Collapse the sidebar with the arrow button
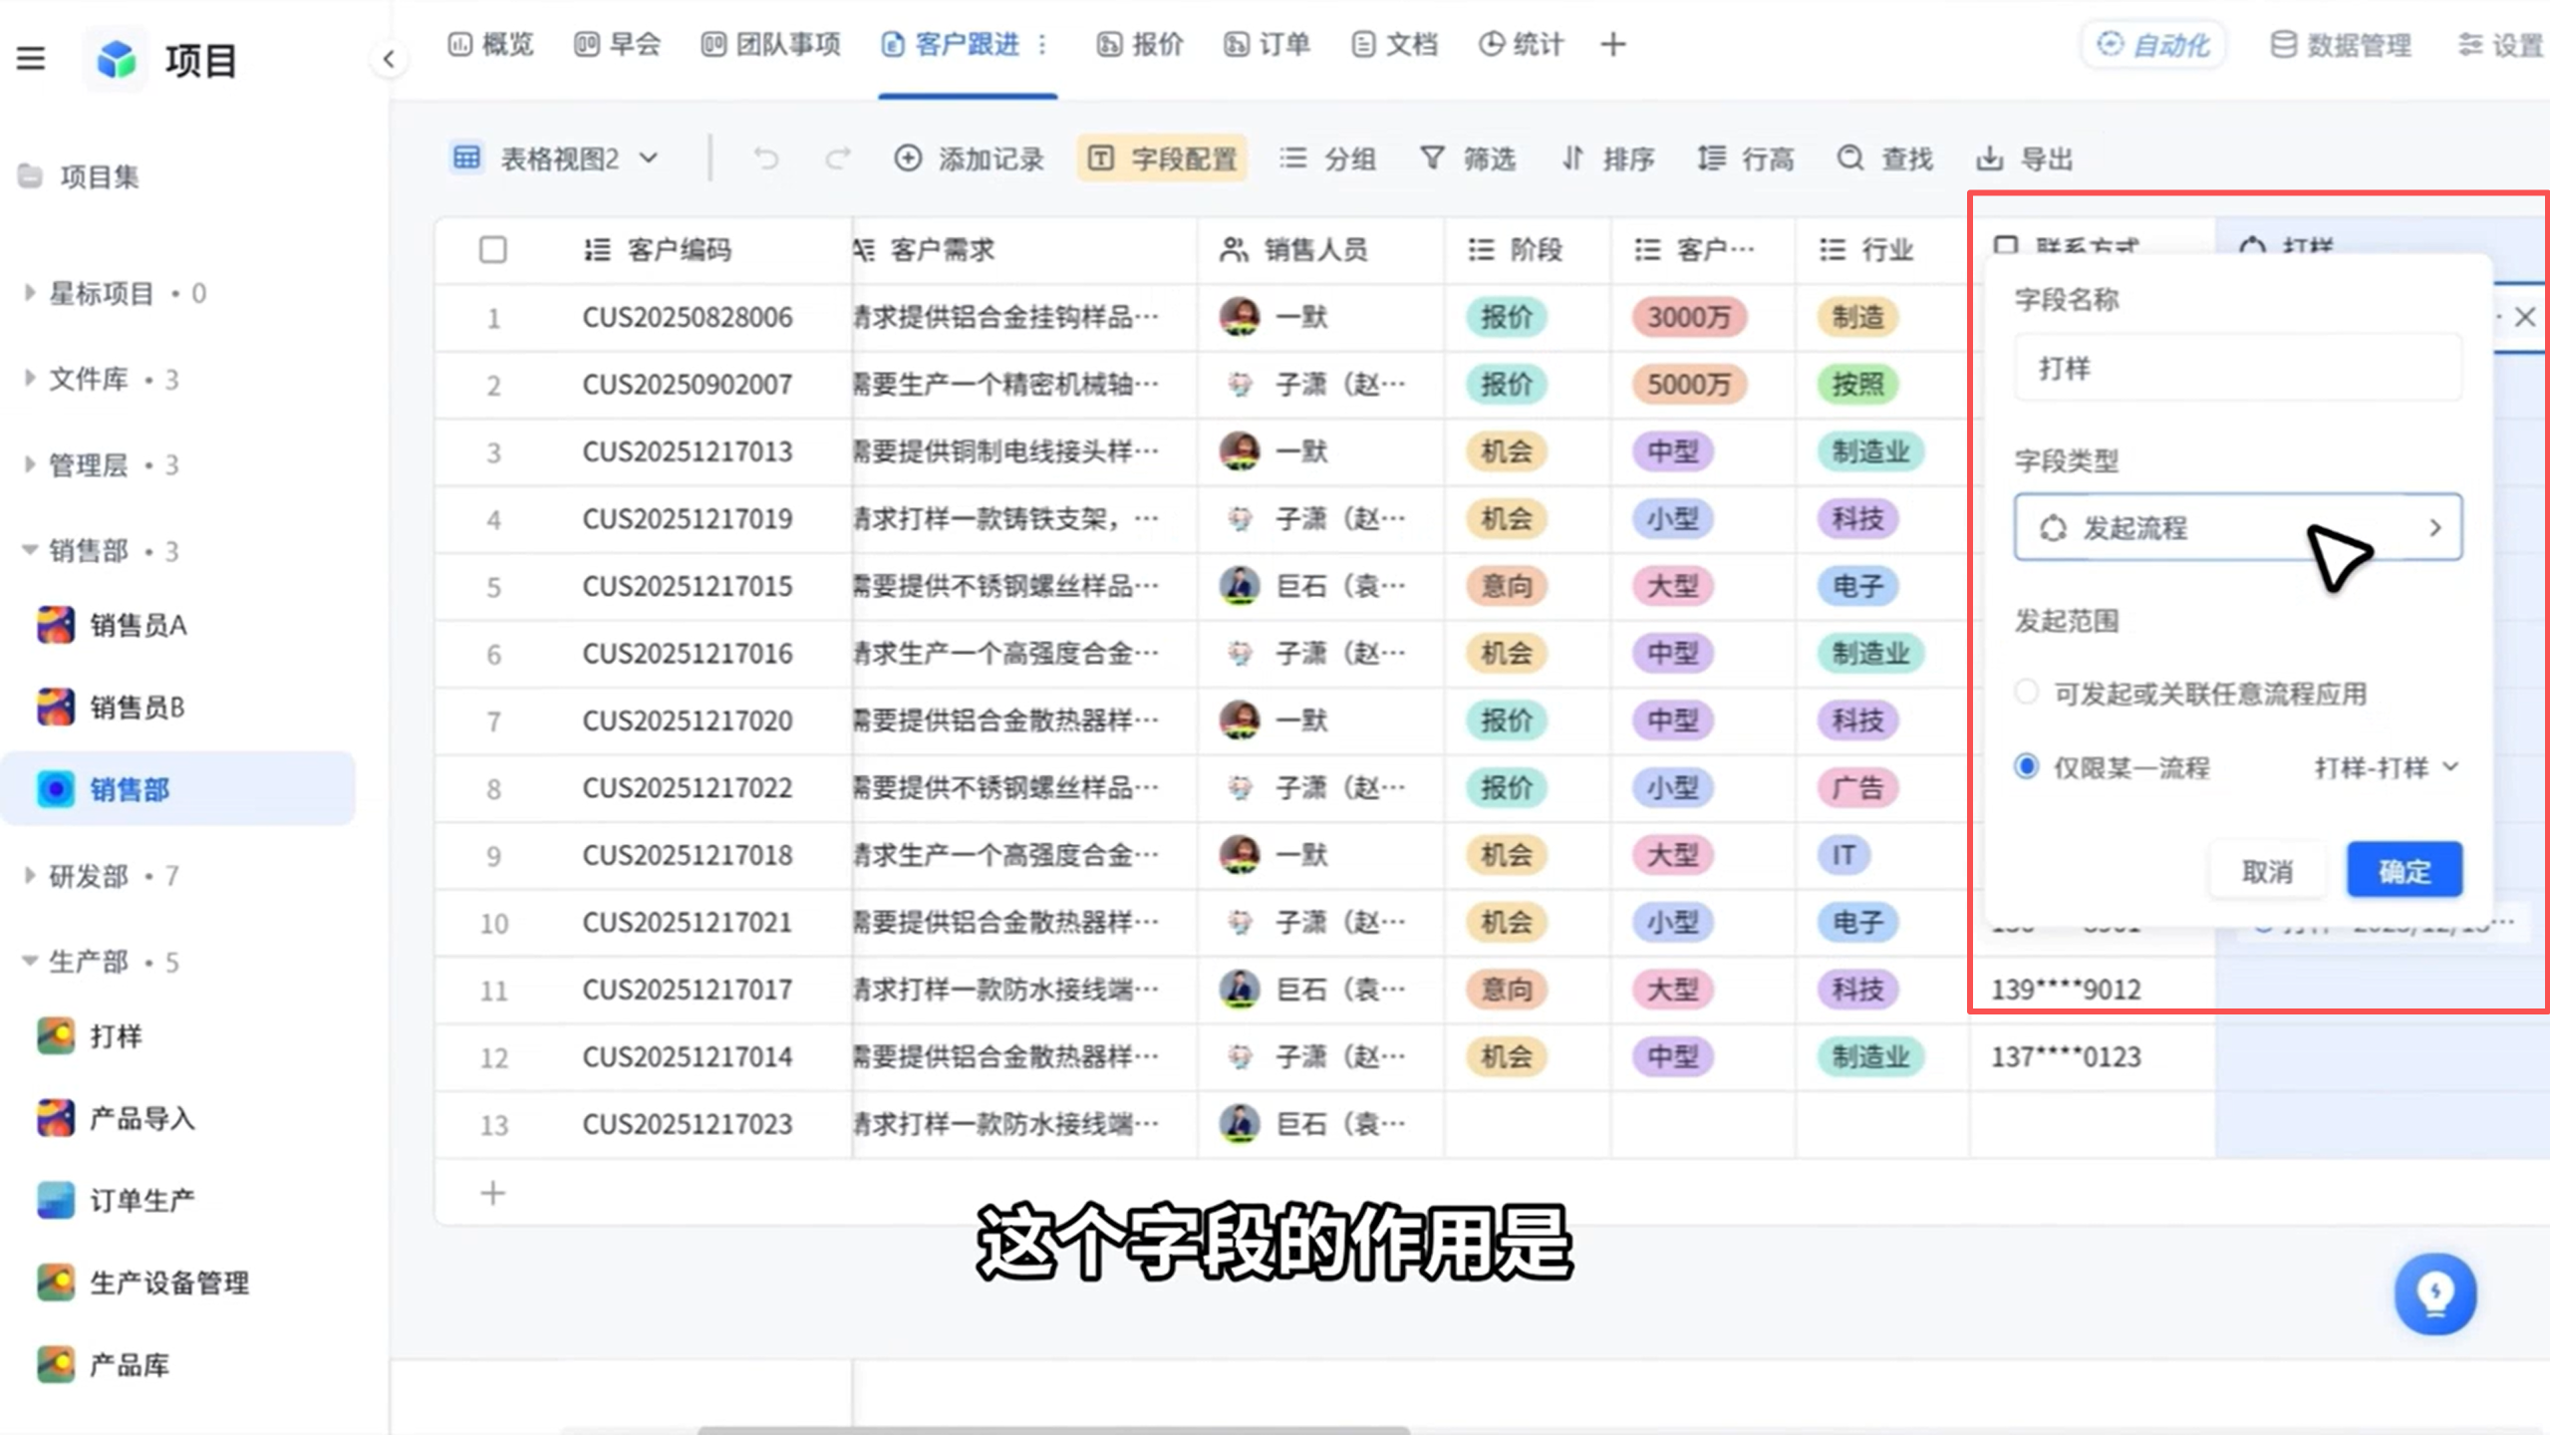This screenshot has width=2550, height=1435. pos(389,60)
